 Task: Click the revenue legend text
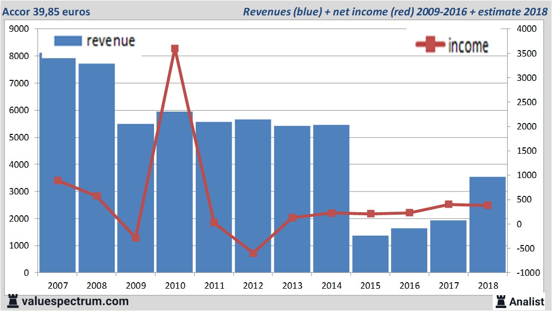point(110,41)
